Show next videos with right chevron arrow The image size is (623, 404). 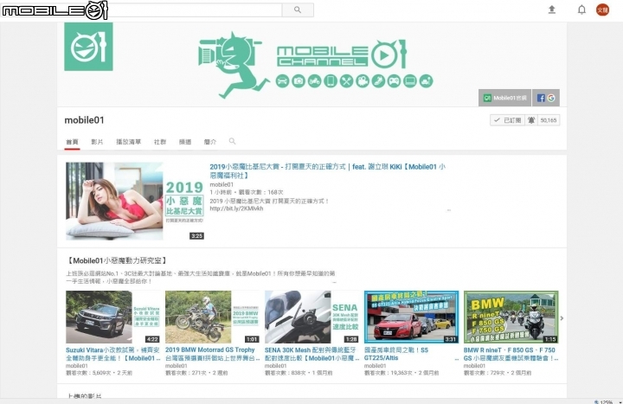click(562, 318)
